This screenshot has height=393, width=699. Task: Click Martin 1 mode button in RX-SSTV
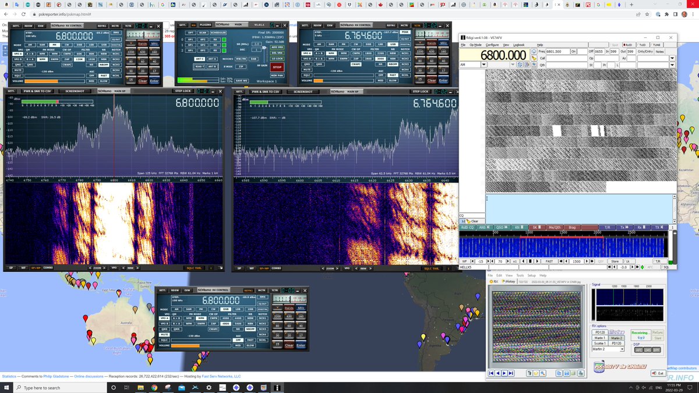point(600,338)
